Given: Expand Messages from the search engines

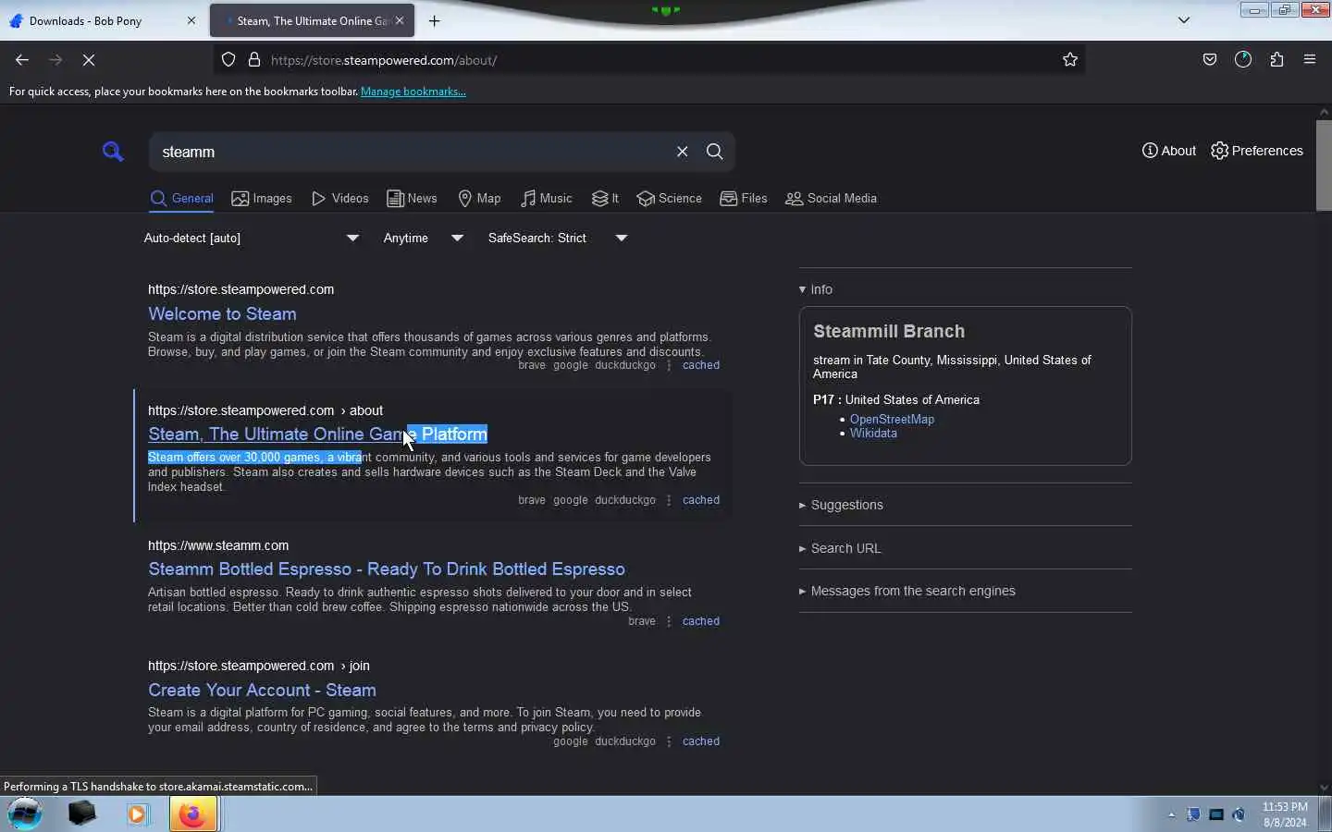Looking at the screenshot, I should 907,591.
